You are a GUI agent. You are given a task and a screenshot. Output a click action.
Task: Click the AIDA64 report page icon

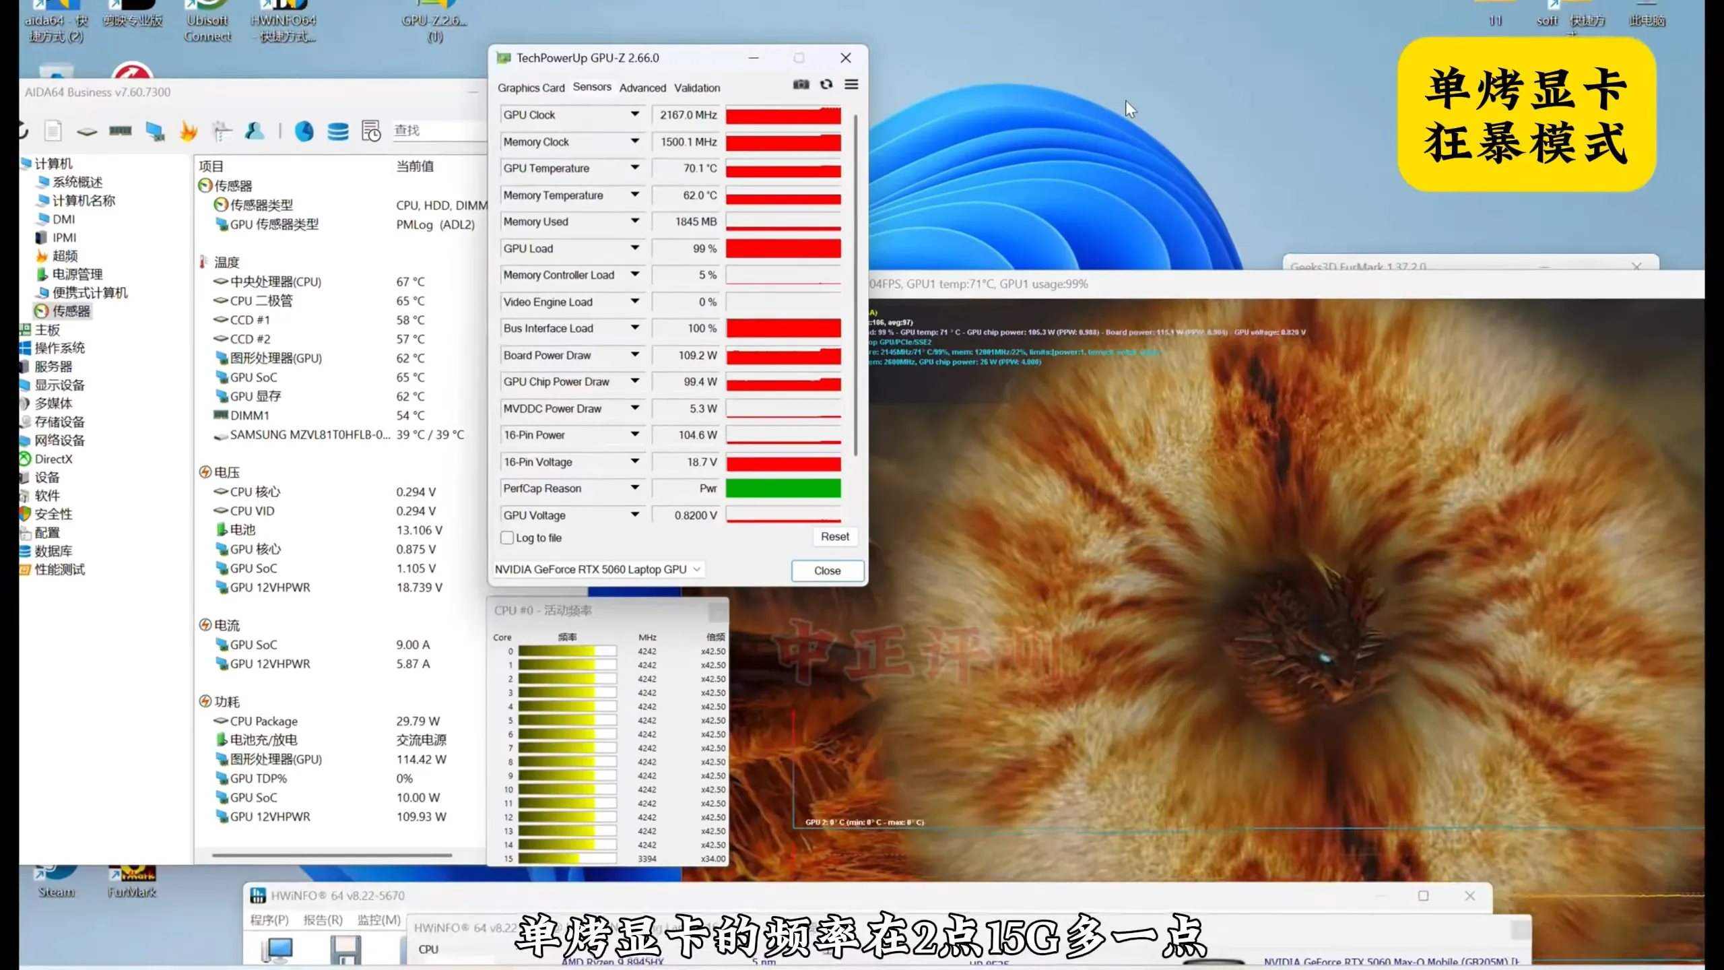click(x=53, y=131)
